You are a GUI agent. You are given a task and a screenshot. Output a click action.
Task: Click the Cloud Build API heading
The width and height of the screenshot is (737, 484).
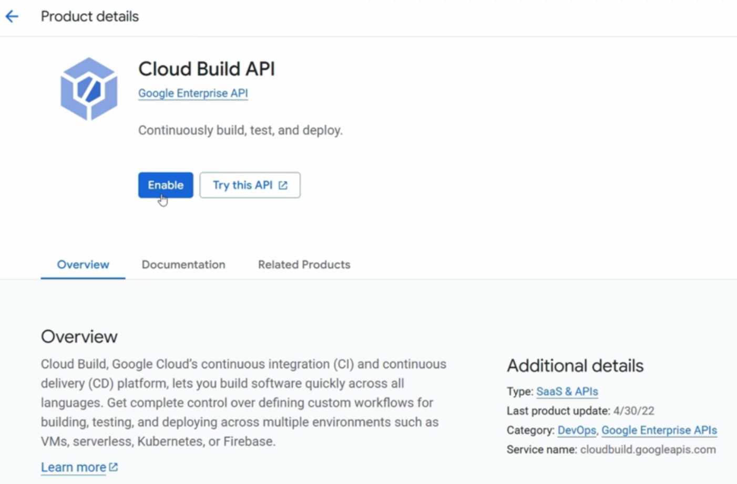207,69
